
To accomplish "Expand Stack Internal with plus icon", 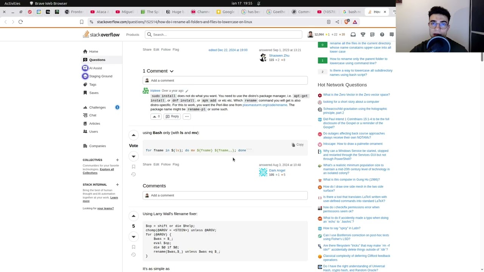I will (117, 185).
